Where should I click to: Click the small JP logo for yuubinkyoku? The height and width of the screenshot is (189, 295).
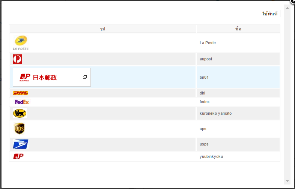[x=18, y=156]
